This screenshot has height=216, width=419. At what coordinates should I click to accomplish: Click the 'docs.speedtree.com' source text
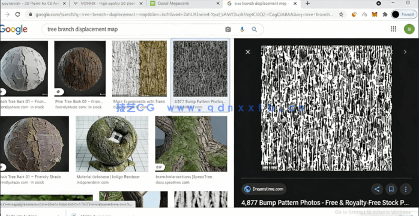pos(172,182)
